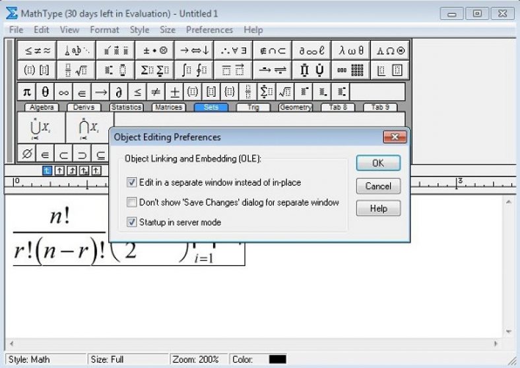Enable Don't show 'Save Changes' dialog checkbox
The width and height of the screenshot is (520, 368).
[x=132, y=202]
